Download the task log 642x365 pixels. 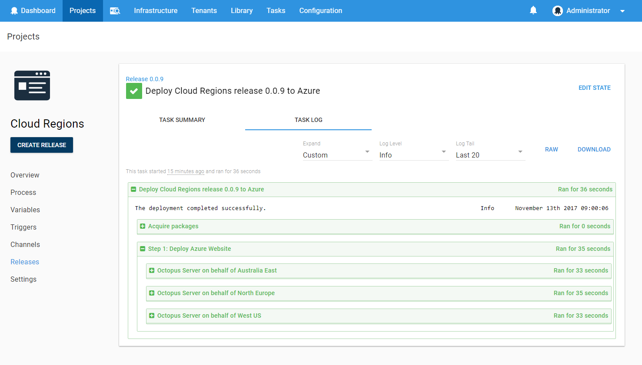[594, 149]
